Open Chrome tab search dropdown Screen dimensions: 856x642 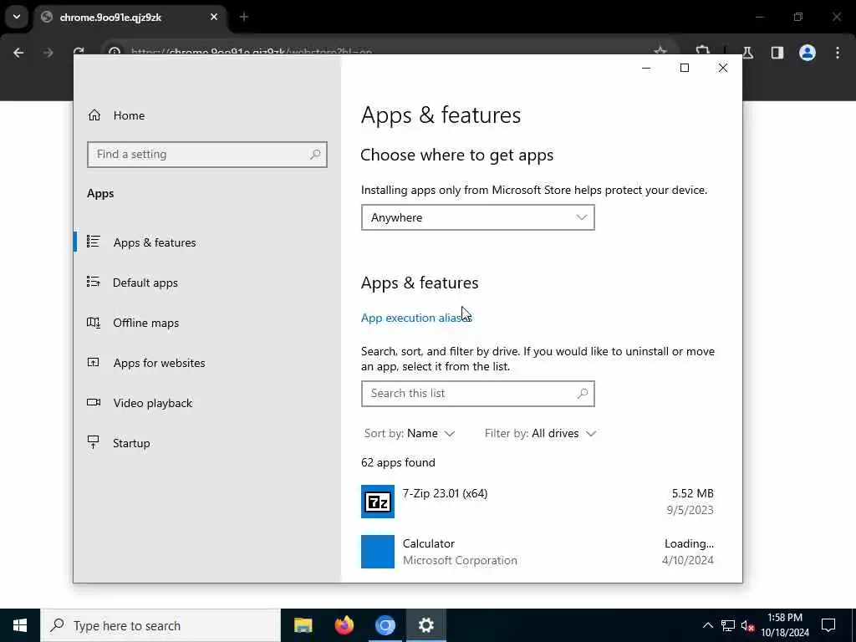click(17, 17)
